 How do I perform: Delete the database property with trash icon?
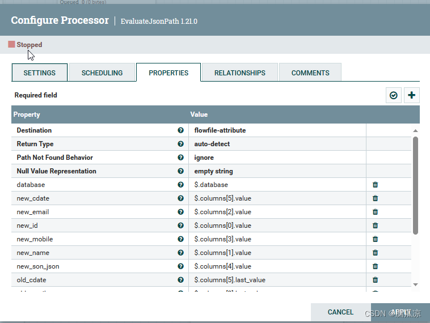point(375,185)
